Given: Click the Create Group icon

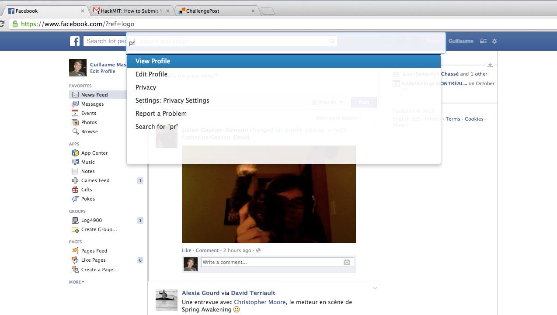Looking at the screenshot, I should click(75, 229).
